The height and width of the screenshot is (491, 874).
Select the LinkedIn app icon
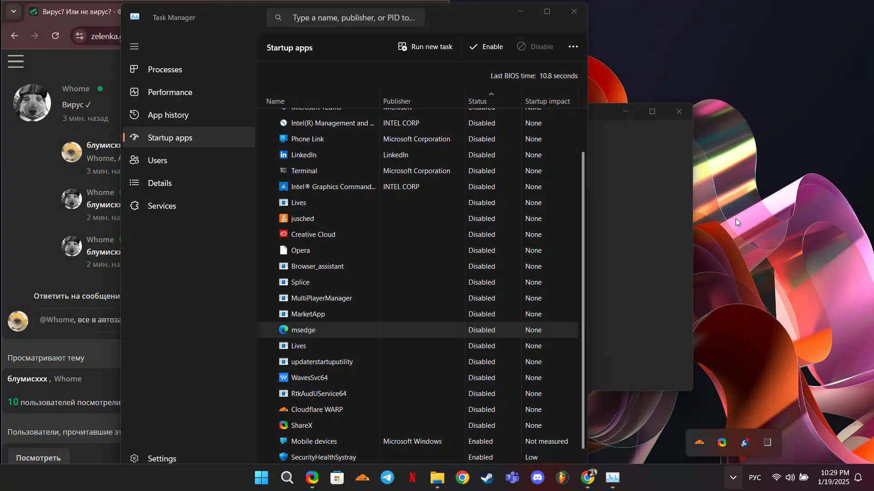point(284,155)
